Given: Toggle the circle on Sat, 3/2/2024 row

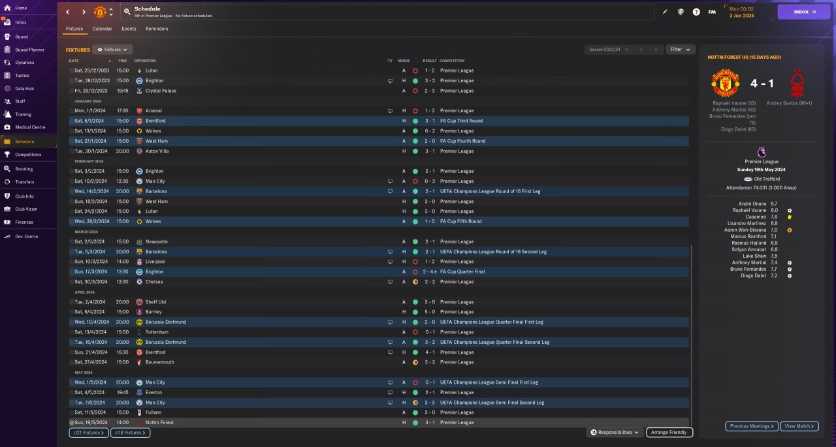Looking at the screenshot, I should [71, 171].
